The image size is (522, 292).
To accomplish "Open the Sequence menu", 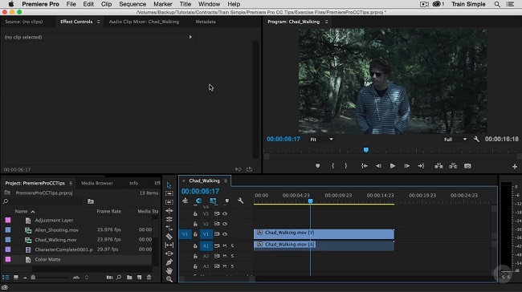I will click(133, 4).
